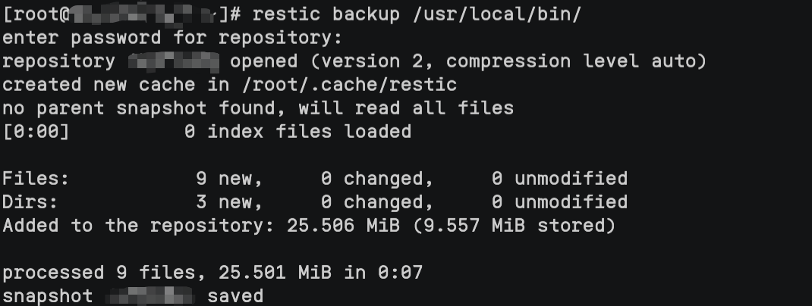This screenshot has height=306, width=812.
Task: Click the '25.506 MiB' added size
Action: [343, 226]
